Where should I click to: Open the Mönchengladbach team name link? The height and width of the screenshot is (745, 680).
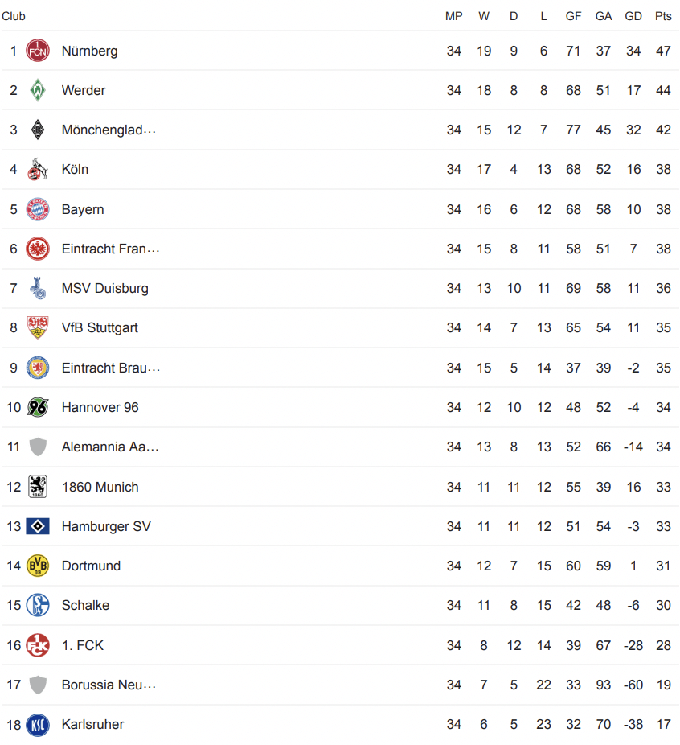click(109, 130)
